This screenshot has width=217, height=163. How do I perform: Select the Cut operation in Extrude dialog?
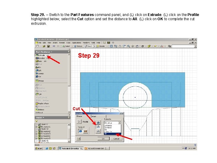tap(98, 127)
